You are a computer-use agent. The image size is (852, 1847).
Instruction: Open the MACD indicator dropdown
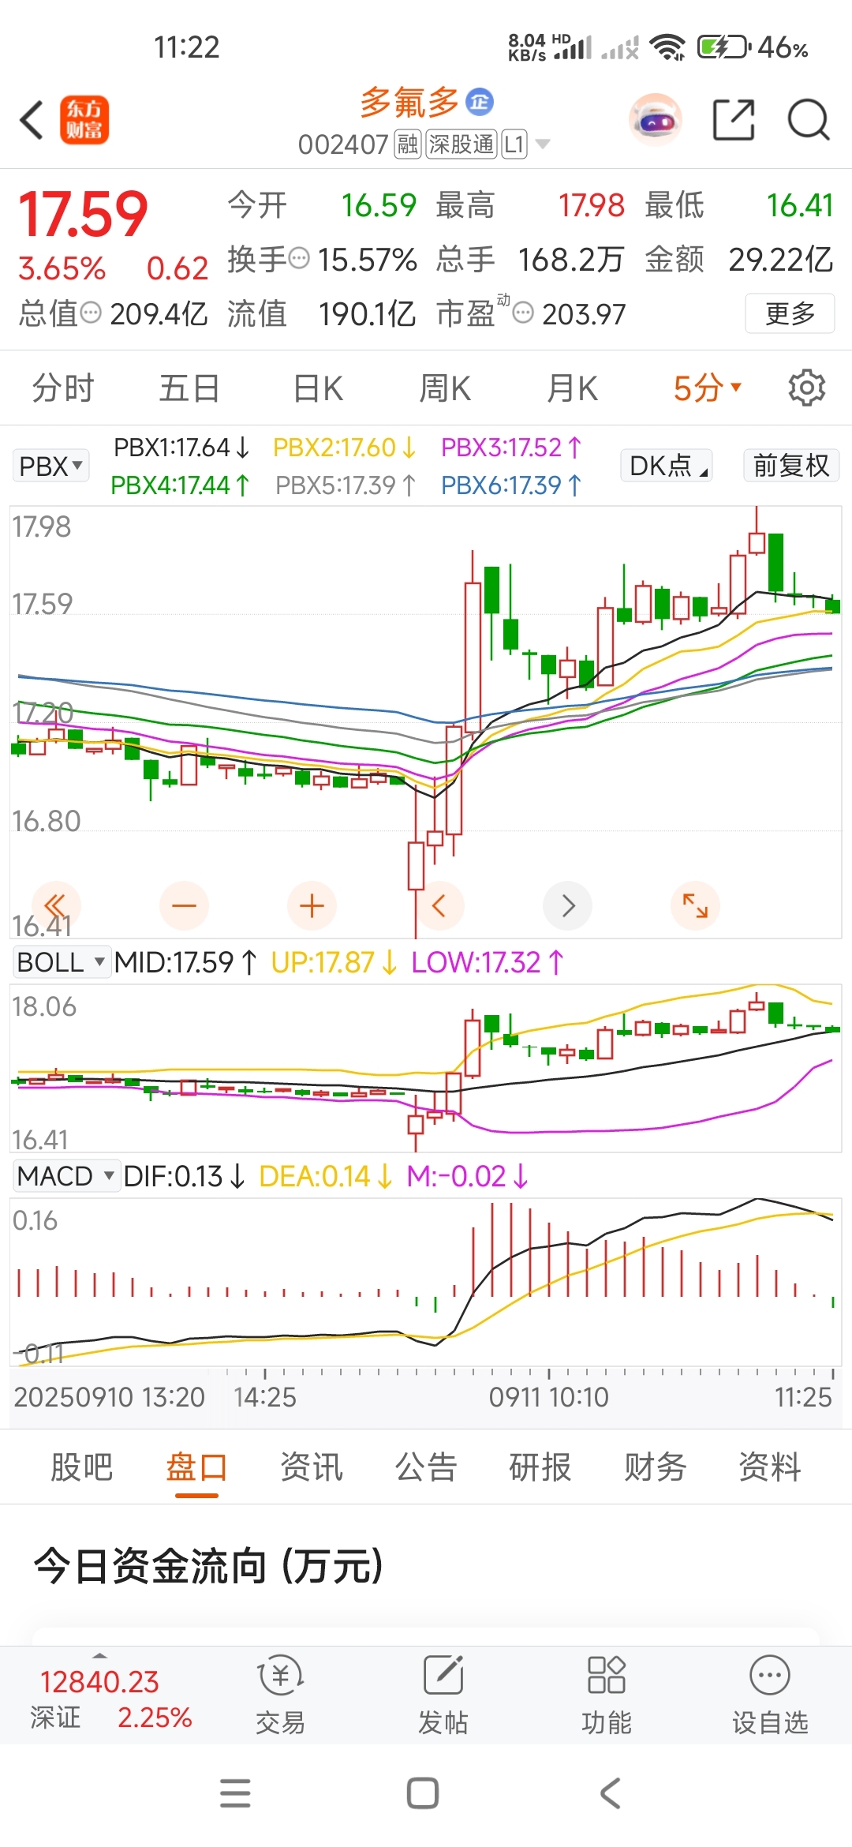tap(65, 1176)
